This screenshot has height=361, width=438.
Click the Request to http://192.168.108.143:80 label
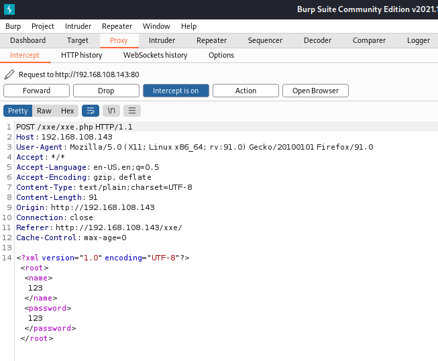(78, 74)
